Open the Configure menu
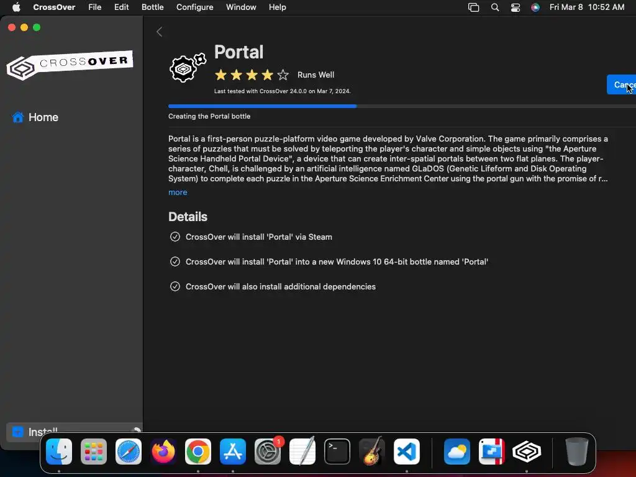The height and width of the screenshot is (477, 636). pyautogui.click(x=194, y=7)
